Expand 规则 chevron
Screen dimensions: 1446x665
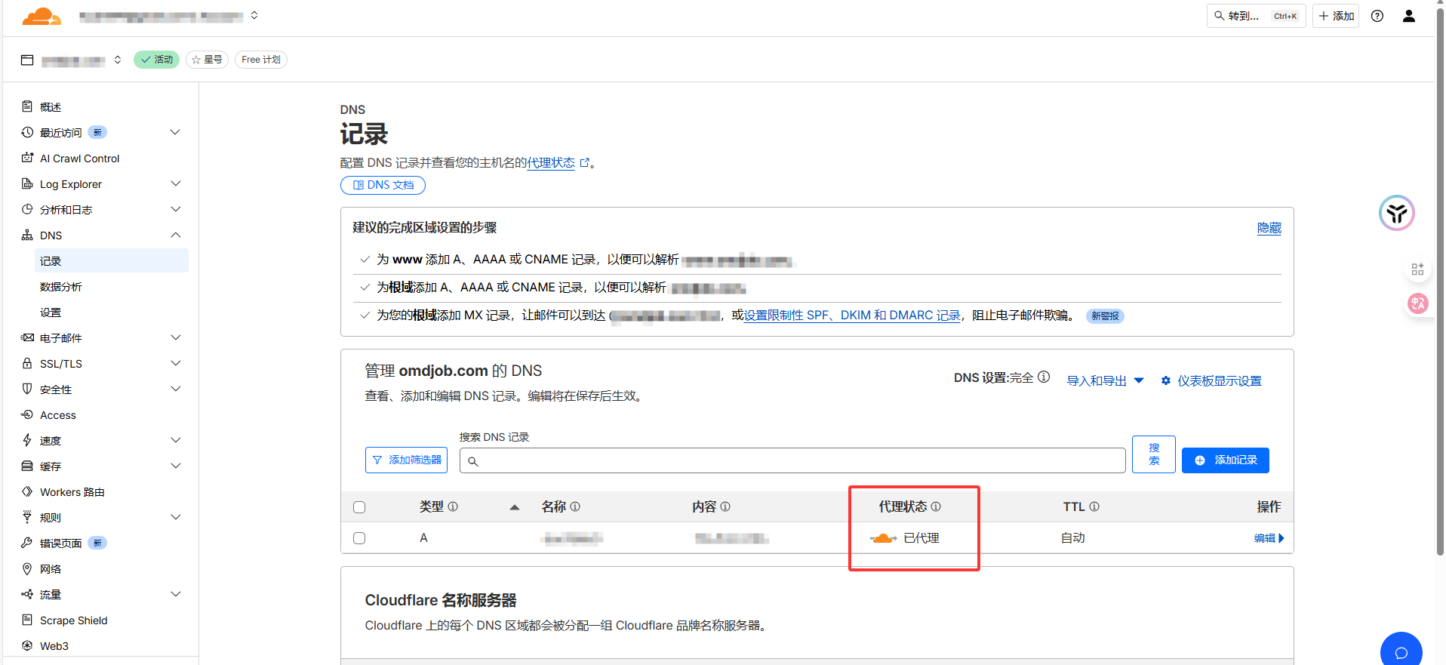(176, 517)
